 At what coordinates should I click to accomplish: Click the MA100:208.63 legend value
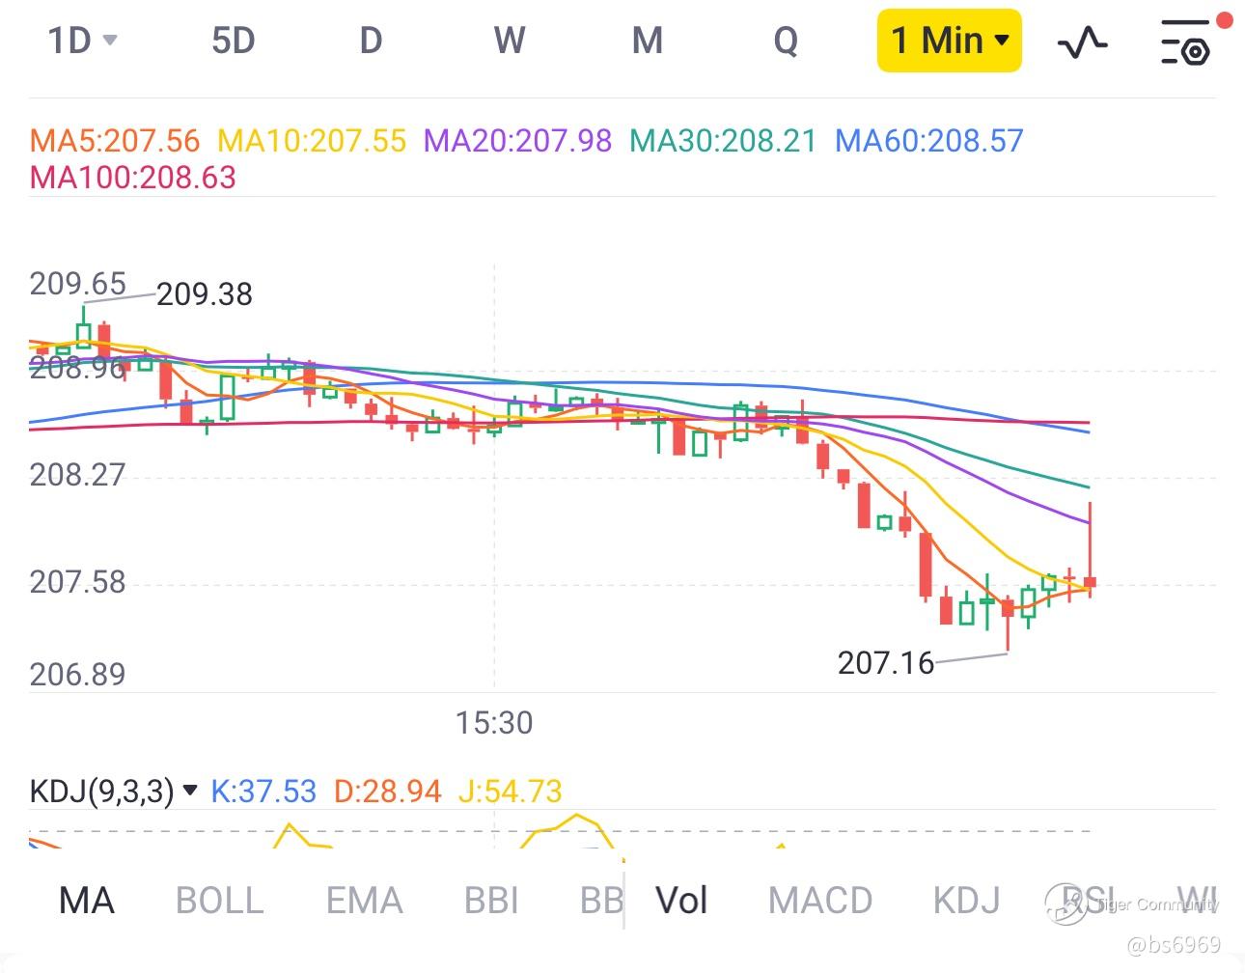(133, 178)
